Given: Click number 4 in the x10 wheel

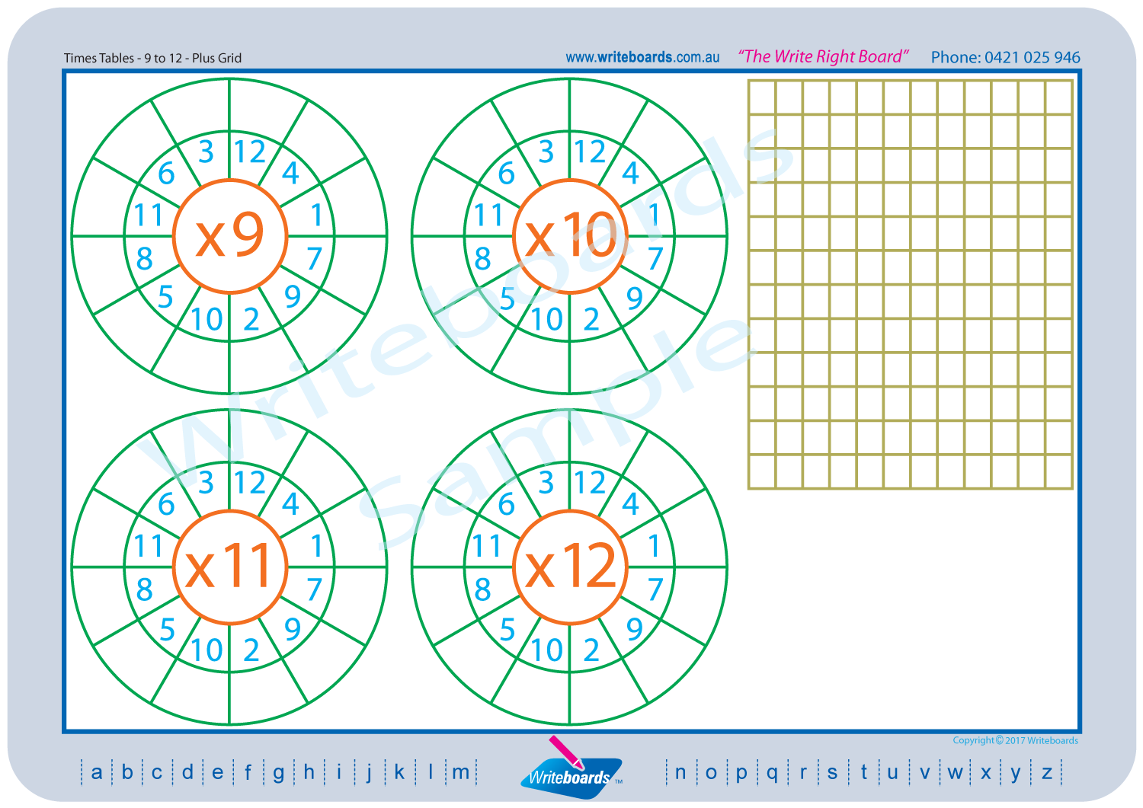Looking at the screenshot, I should tap(630, 174).
